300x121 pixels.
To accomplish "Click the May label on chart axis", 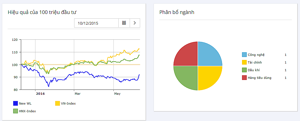I will click(x=117, y=94).
